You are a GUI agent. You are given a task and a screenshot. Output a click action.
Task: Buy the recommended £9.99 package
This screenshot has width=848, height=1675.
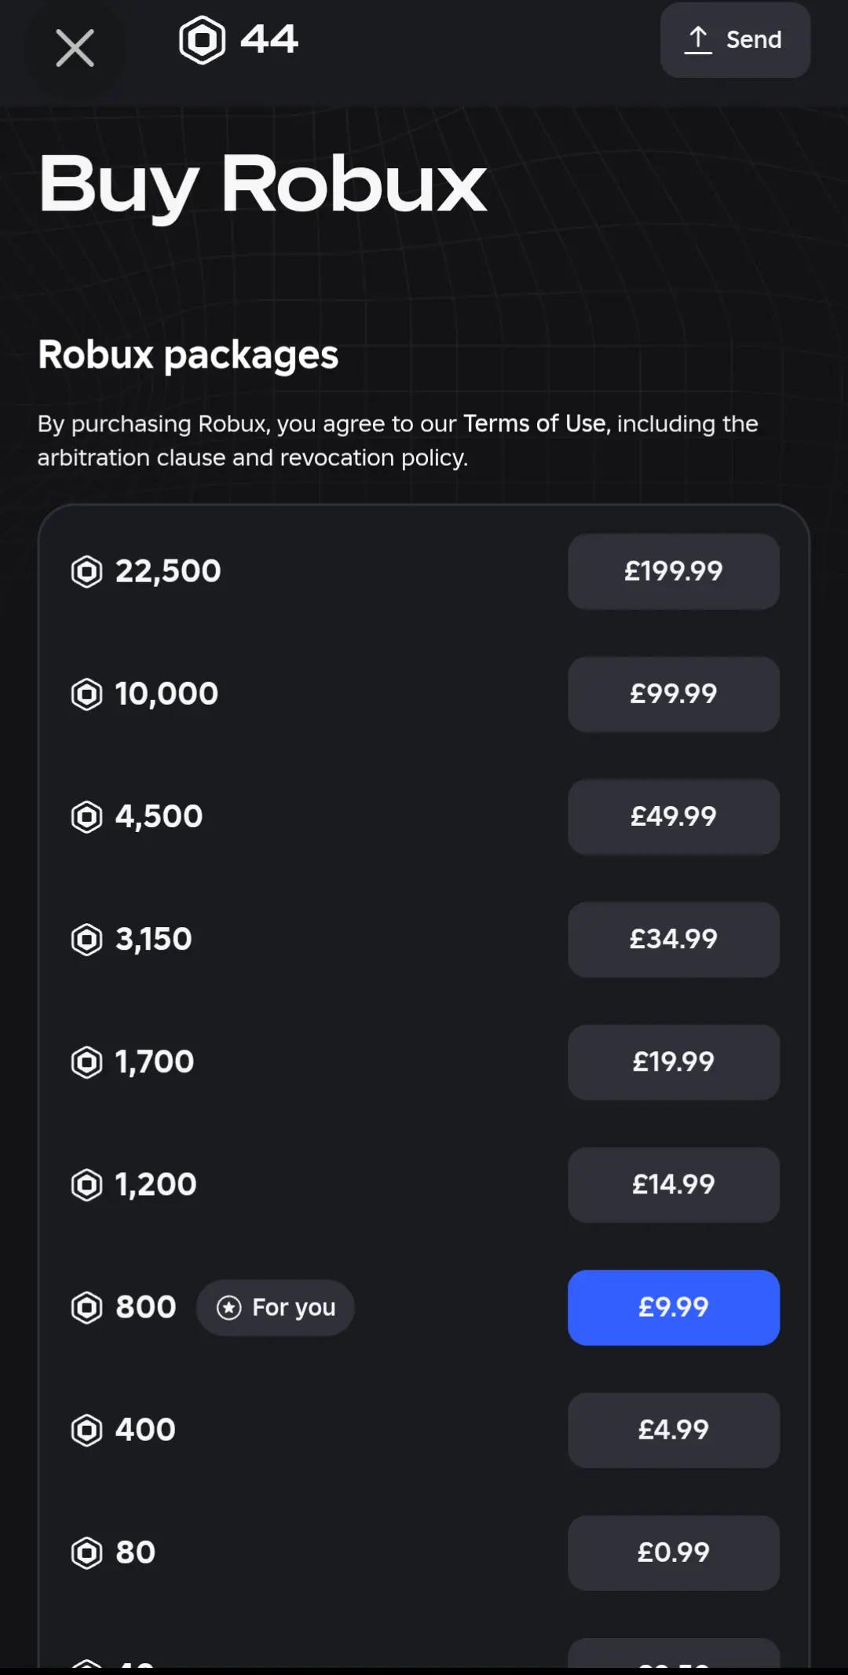pyautogui.click(x=674, y=1307)
